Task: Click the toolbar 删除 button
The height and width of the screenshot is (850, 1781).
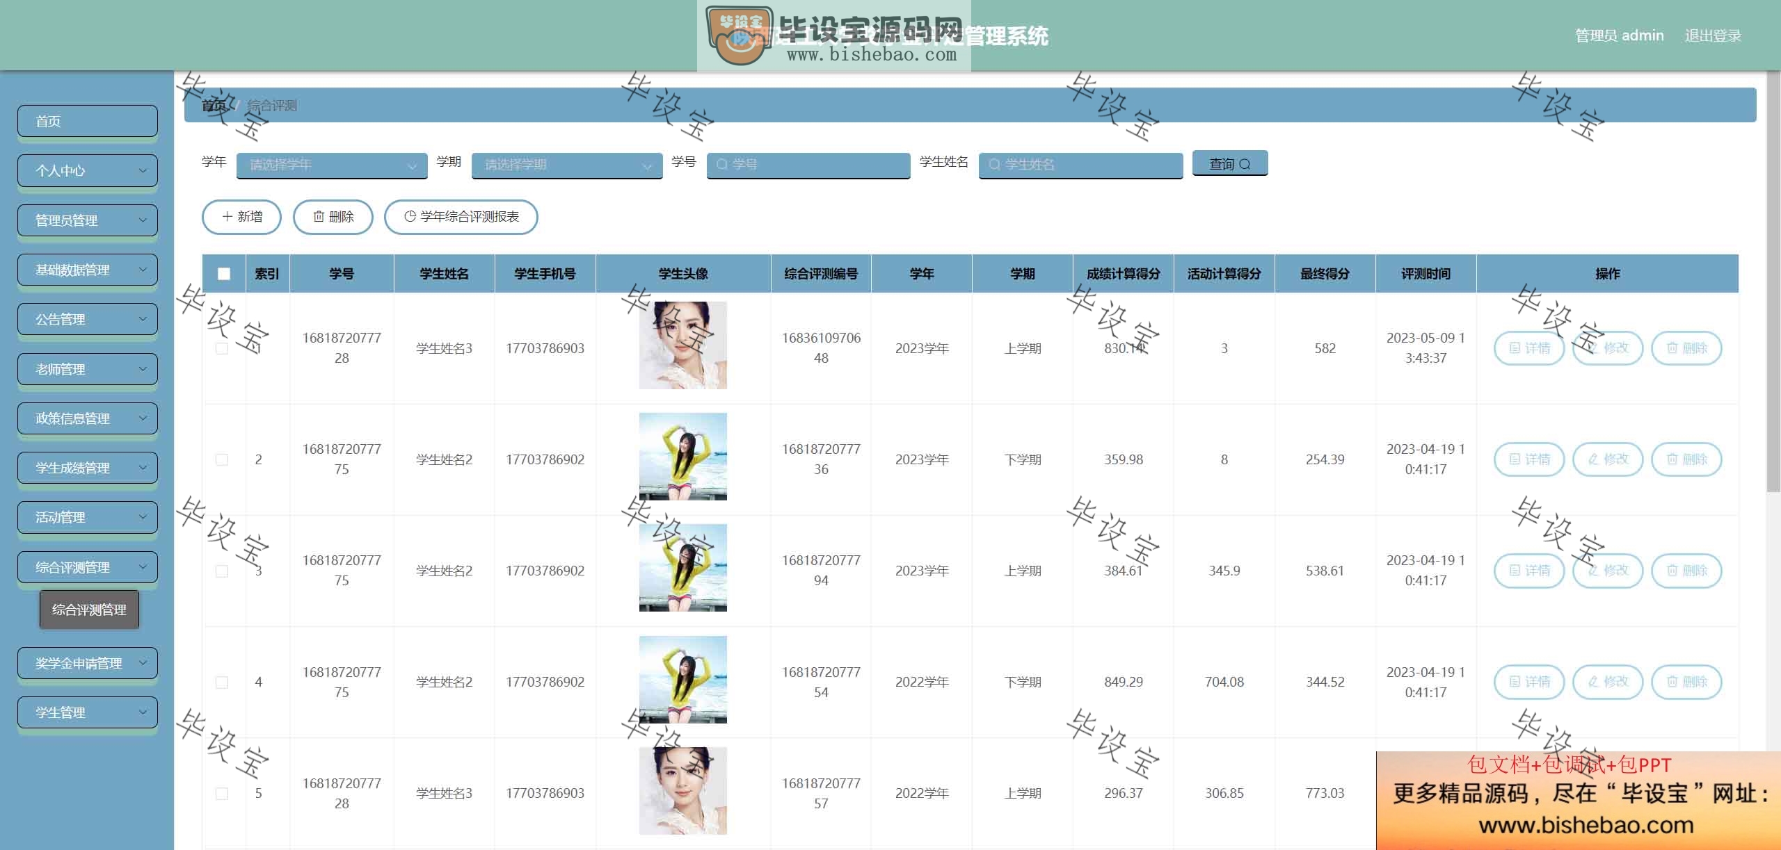Action: [x=333, y=217]
